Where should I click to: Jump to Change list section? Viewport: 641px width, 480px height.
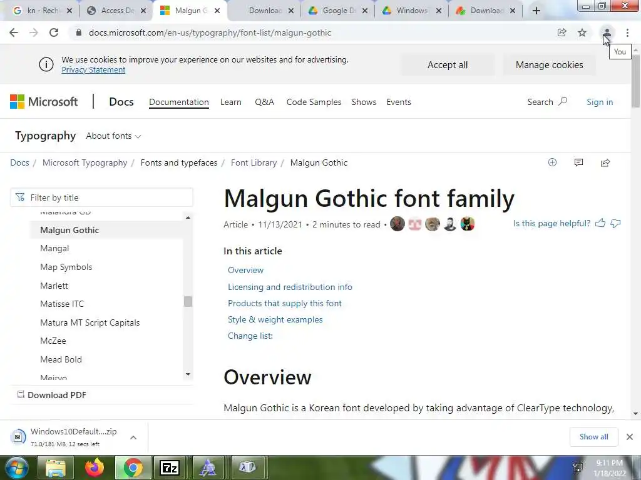click(250, 336)
